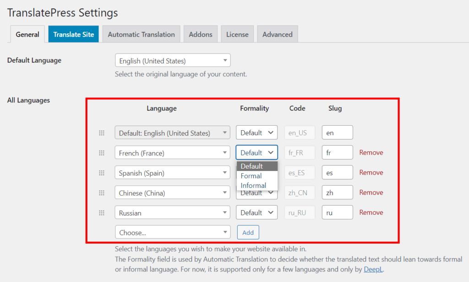Open the language selector showing French (France)
This screenshot has width=469, height=282.
tap(172, 152)
